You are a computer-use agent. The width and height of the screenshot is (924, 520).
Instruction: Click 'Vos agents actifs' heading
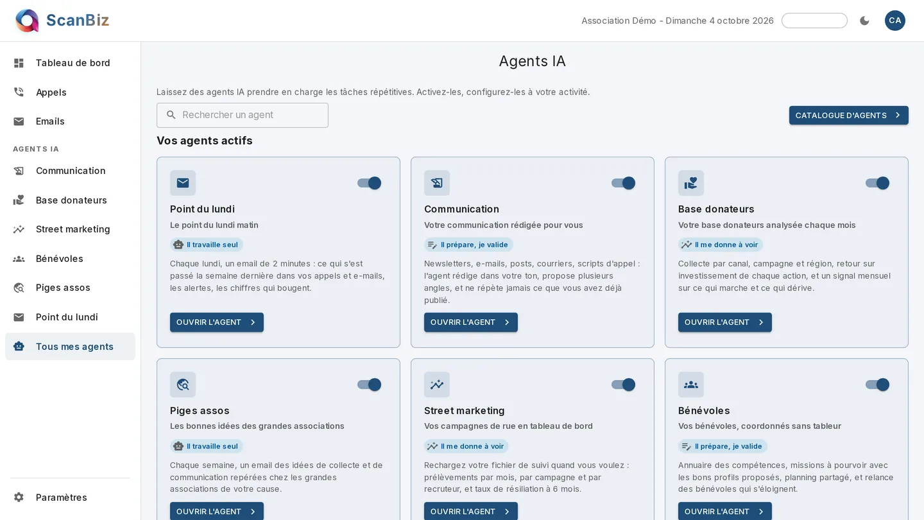(205, 141)
